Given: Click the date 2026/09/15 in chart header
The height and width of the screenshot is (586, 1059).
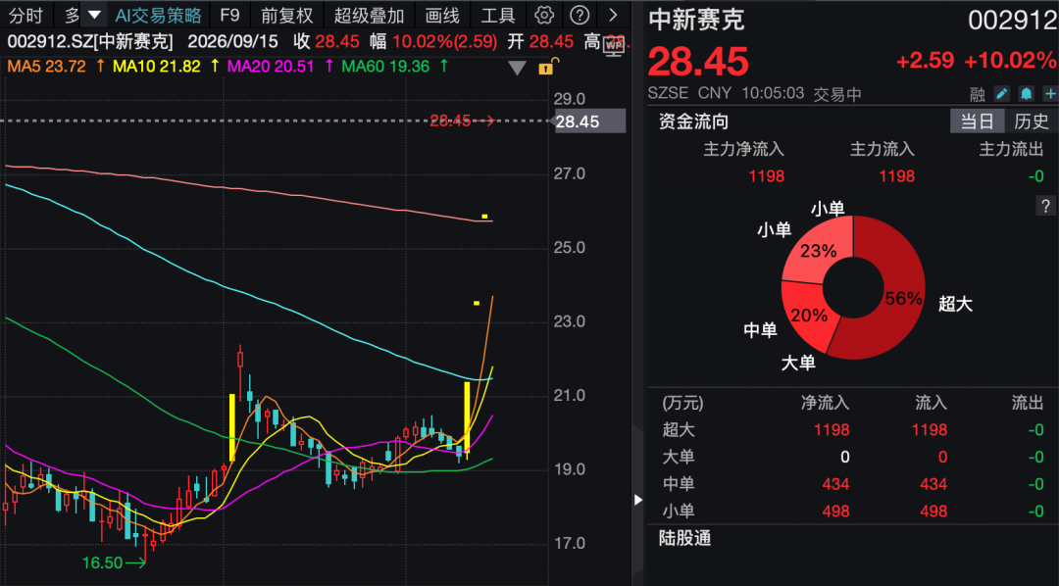Looking at the screenshot, I should pos(233,42).
